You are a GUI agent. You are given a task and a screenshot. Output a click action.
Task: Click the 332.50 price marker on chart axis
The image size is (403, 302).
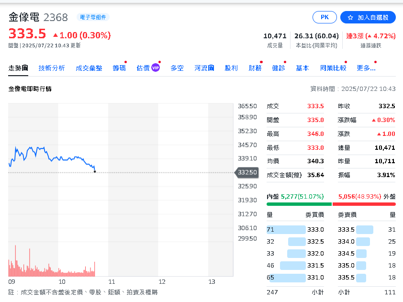click(x=246, y=172)
